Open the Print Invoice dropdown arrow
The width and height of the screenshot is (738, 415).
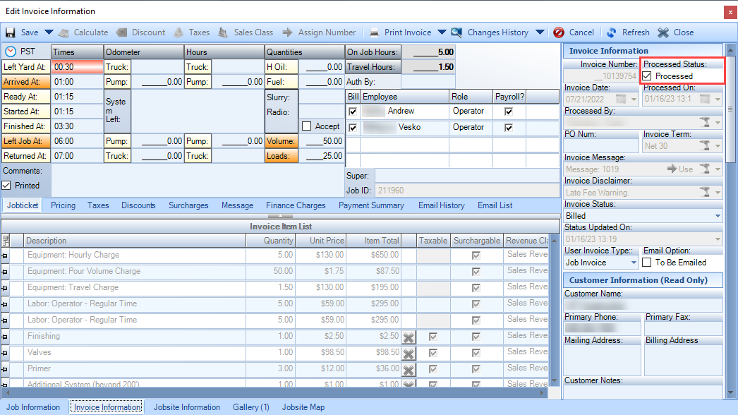(x=442, y=32)
